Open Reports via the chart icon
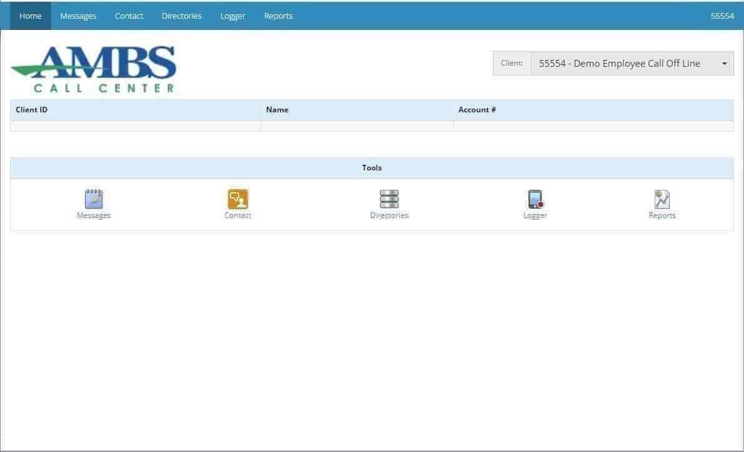744x452 pixels. [662, 198]
